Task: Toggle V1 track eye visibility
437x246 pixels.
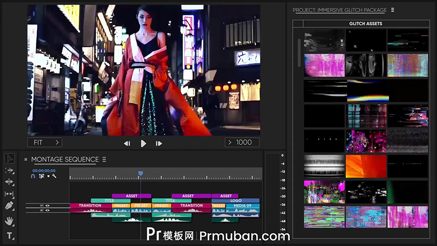Action: (47, 205)
